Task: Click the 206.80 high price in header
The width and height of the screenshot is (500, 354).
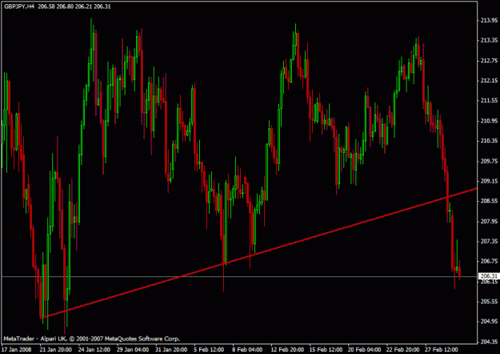Action: click(x=65, y=6)
